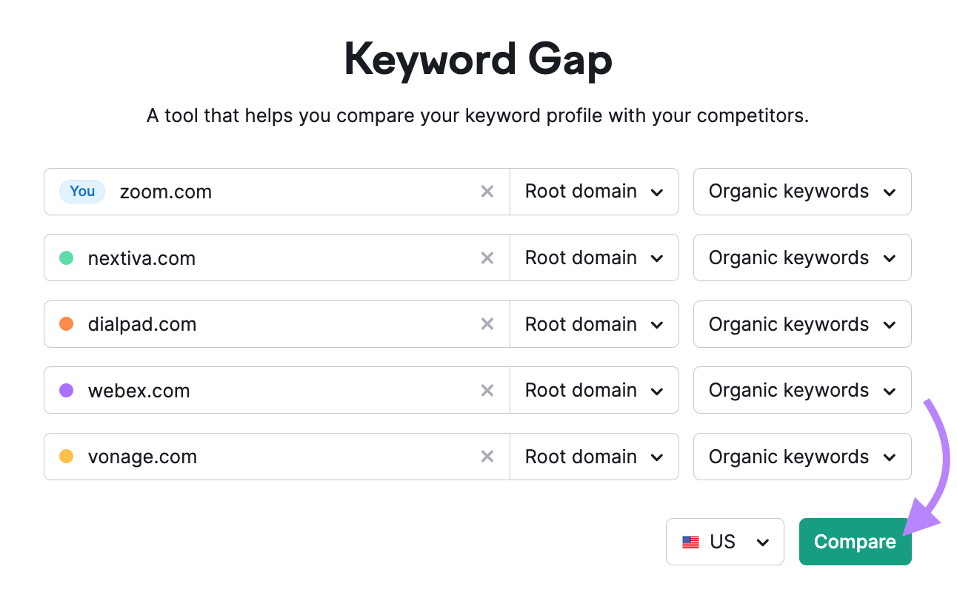Expand the Organic keywords selector for nextiva.com
Image resolution: width=957 pixels, height=592 pixels.
pyautogui.click(x=801, y=258)
